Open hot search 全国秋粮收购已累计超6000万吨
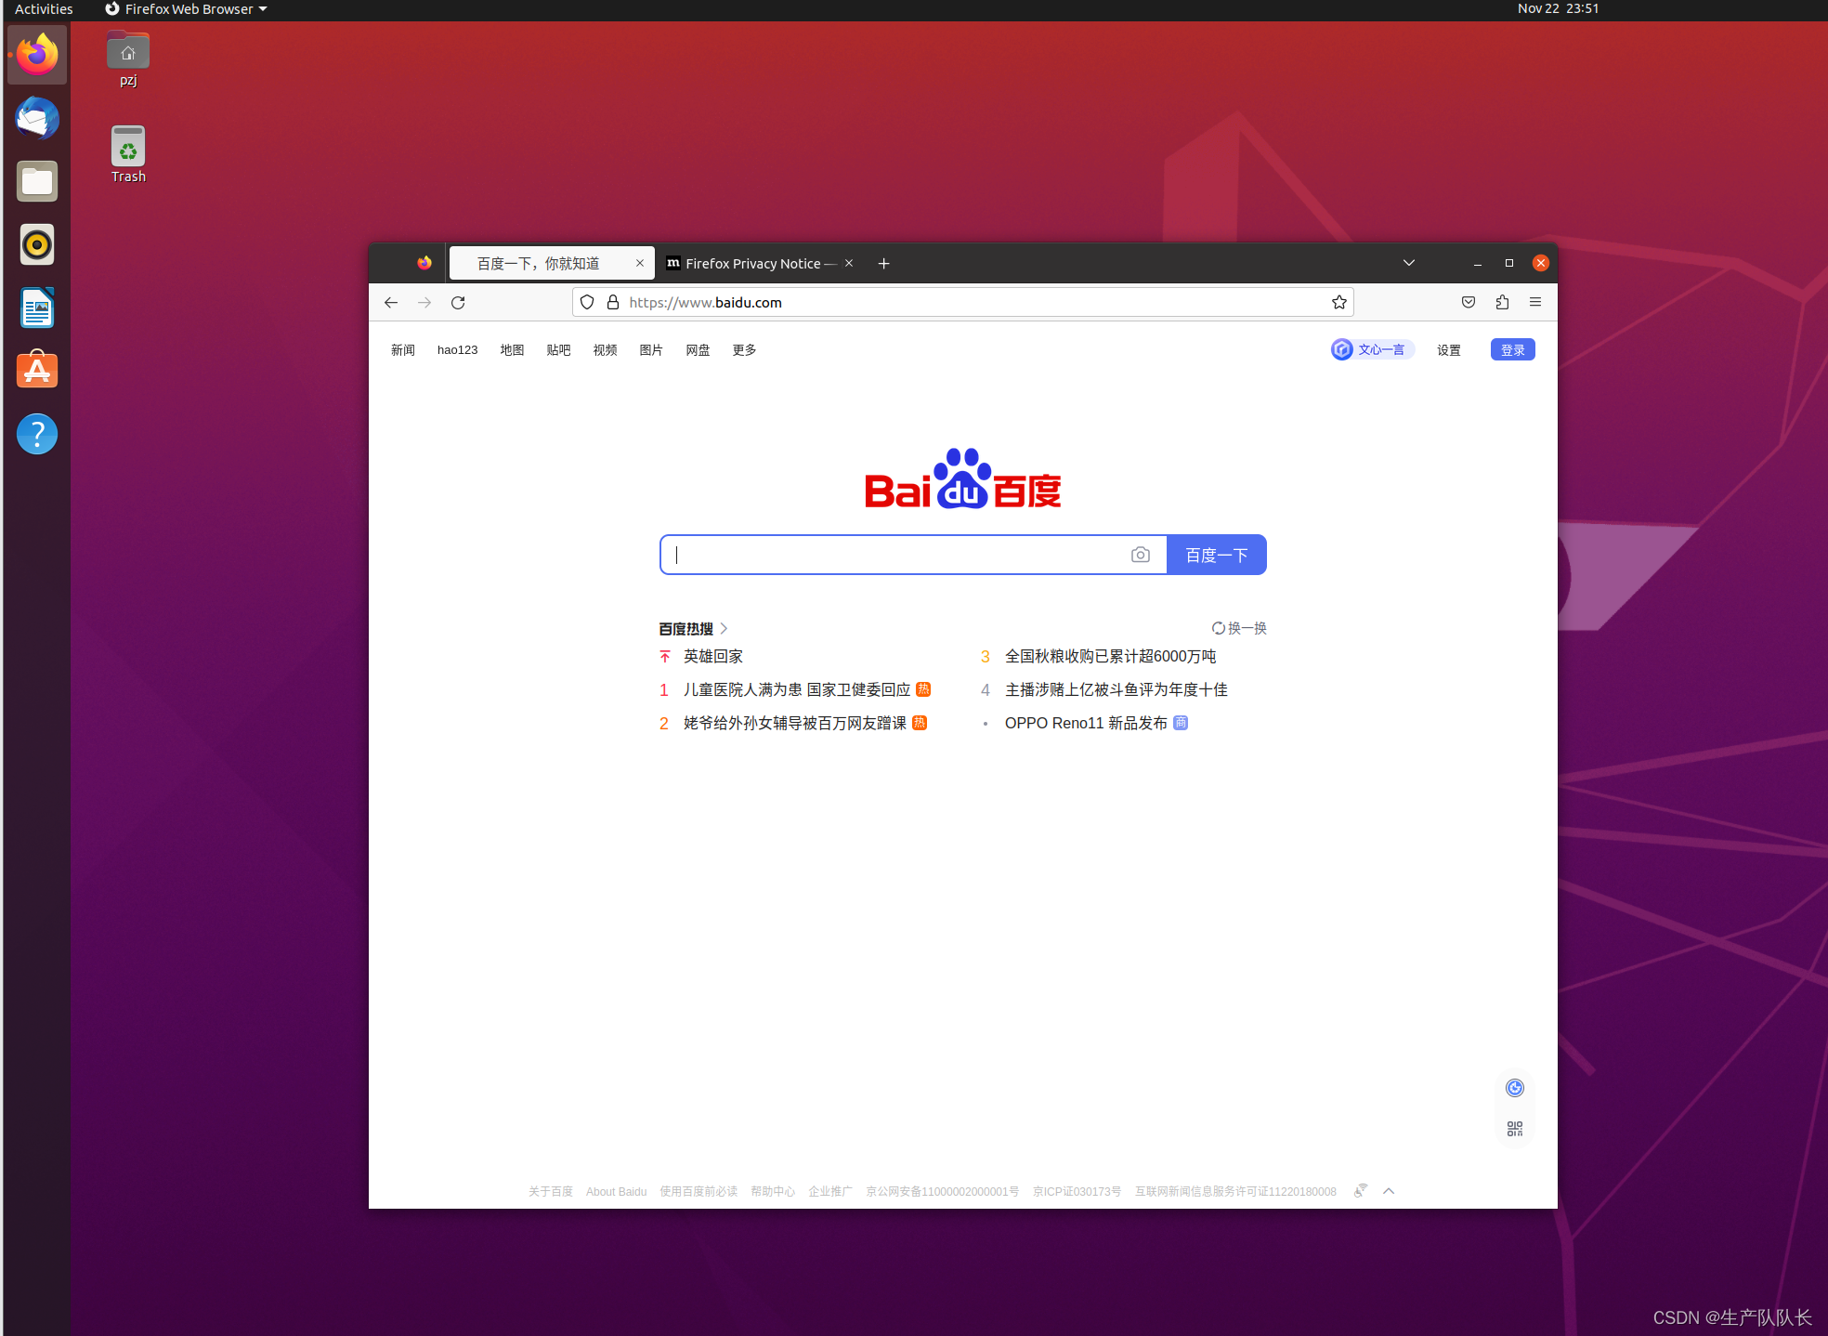 click(x=1111, y=657)
